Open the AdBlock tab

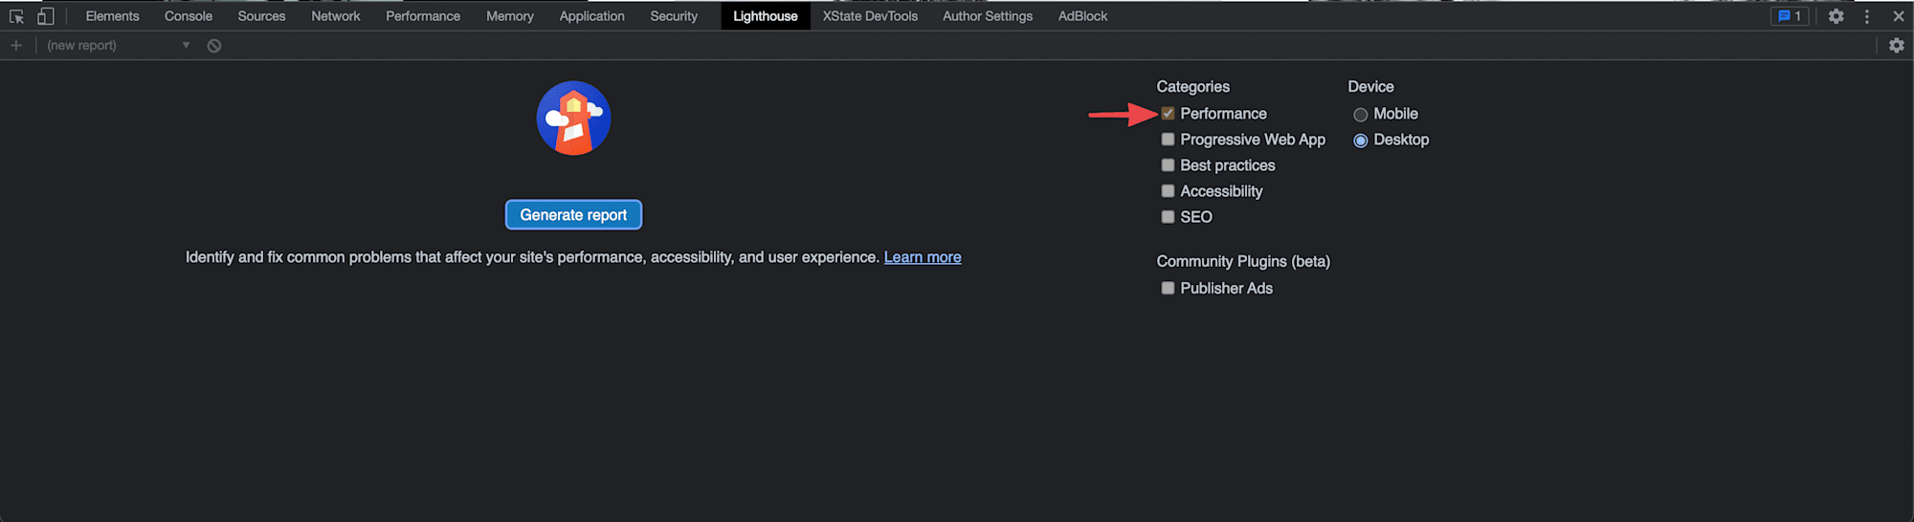coord(1082,16)
